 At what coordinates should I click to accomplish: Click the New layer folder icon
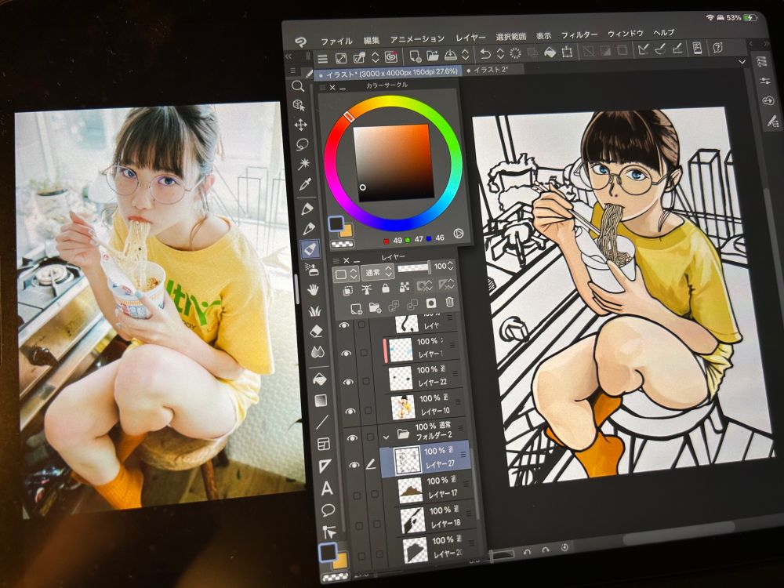(375, 307)
